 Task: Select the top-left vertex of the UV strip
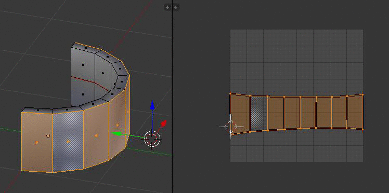coord(230,94)
